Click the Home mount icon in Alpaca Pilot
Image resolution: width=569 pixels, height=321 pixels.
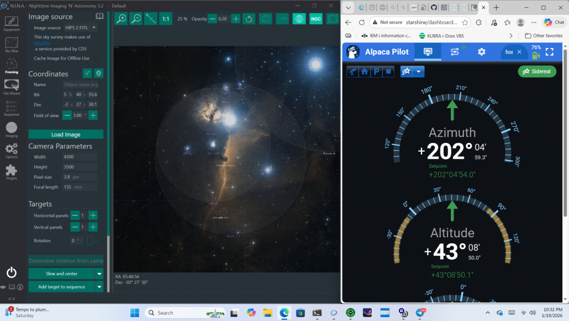tap(364, 72)
